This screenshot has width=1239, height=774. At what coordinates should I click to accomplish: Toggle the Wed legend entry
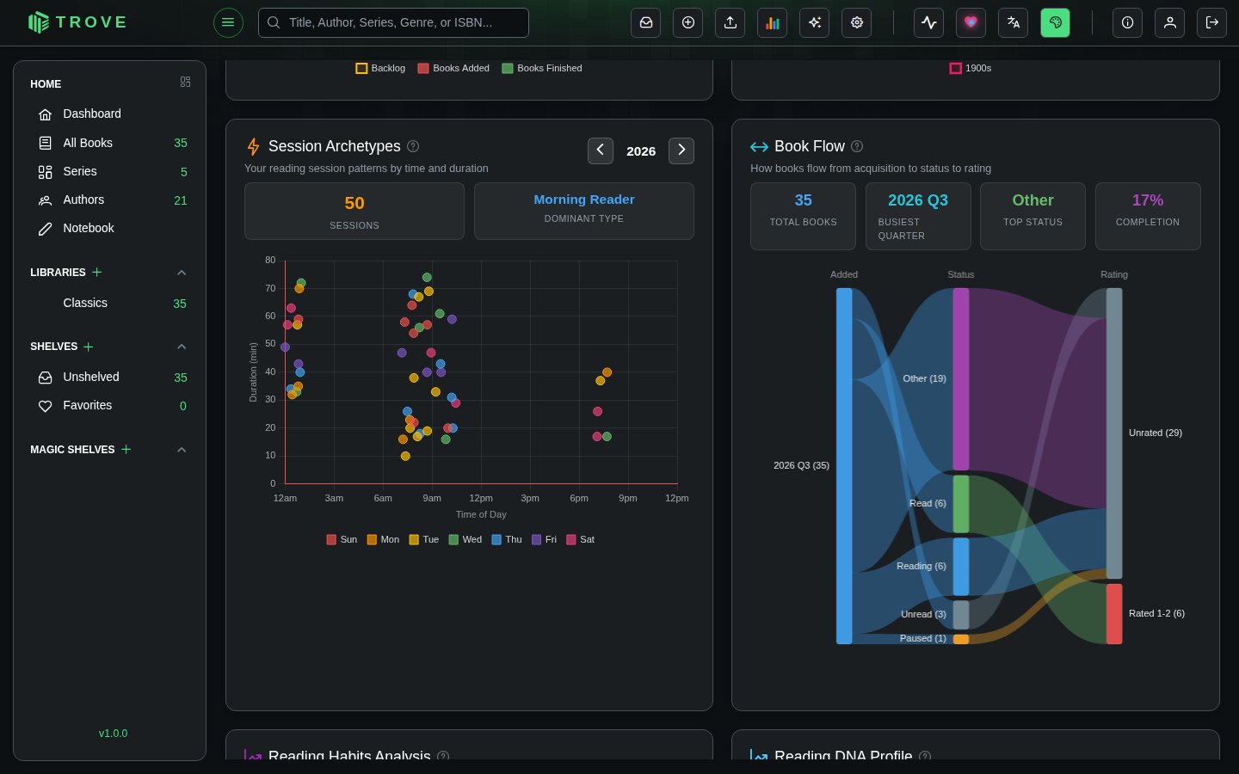coord(465,539)
